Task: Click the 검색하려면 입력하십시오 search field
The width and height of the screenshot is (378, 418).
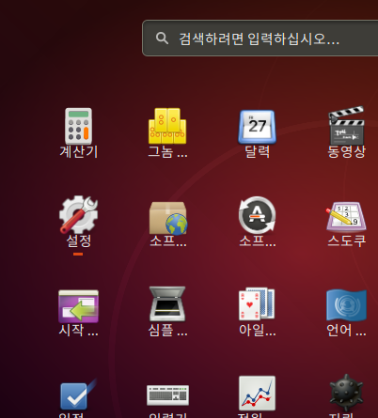Action: (x=260, y=39)
